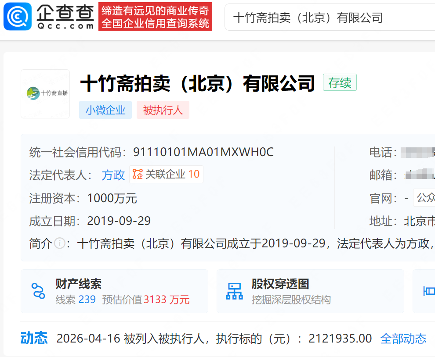Click the 股权穿透图 hierarchy icon
The width and height of the screenshot is (435, 357).
234,291
